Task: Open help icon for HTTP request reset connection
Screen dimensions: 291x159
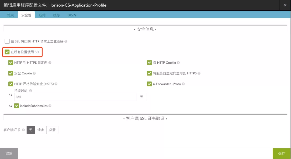Action: (x=66, y=41)
